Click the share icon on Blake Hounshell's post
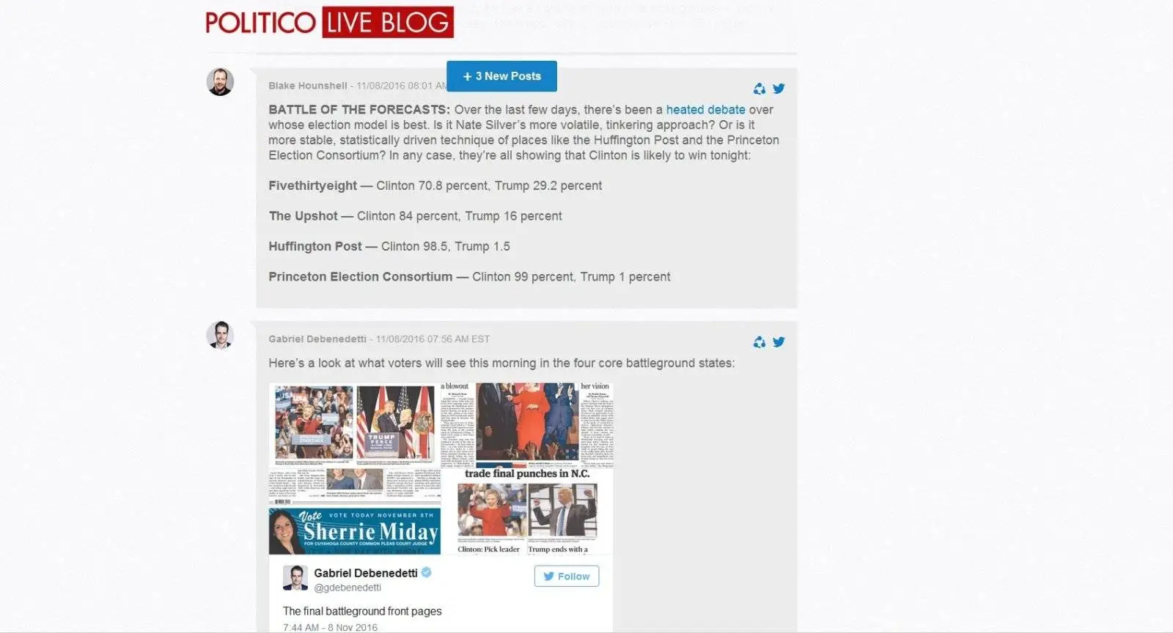 [x=760, y=89]
